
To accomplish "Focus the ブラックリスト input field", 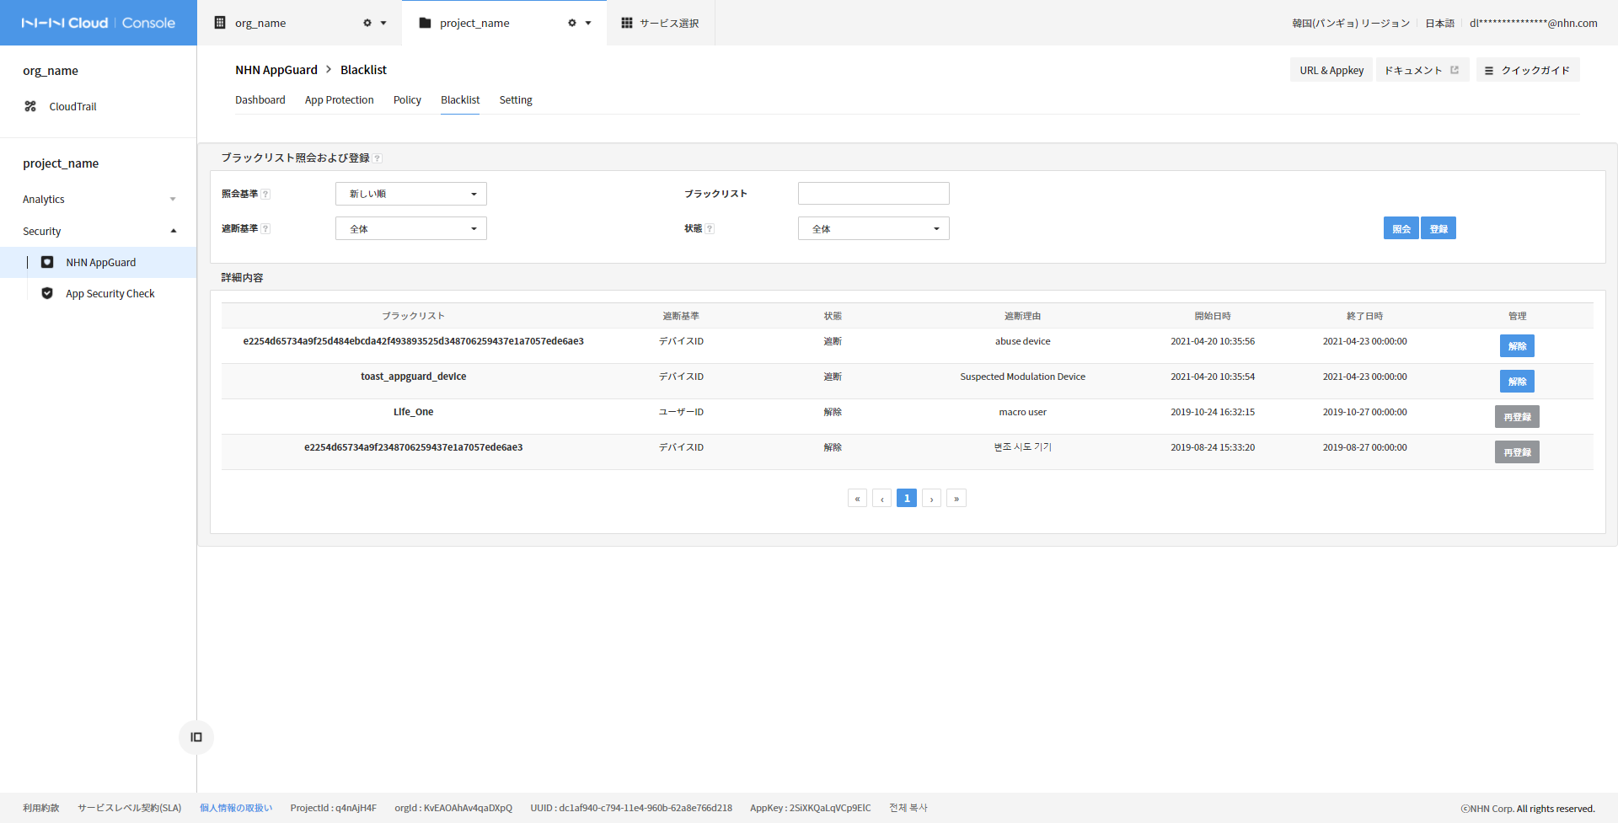I will pyautogui.click(x=874, y=194).
